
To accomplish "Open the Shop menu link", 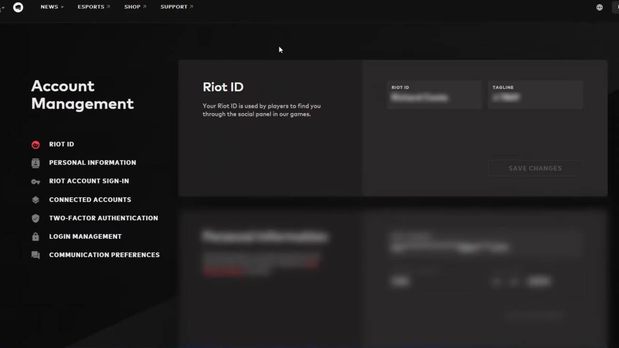I will 135,7.
